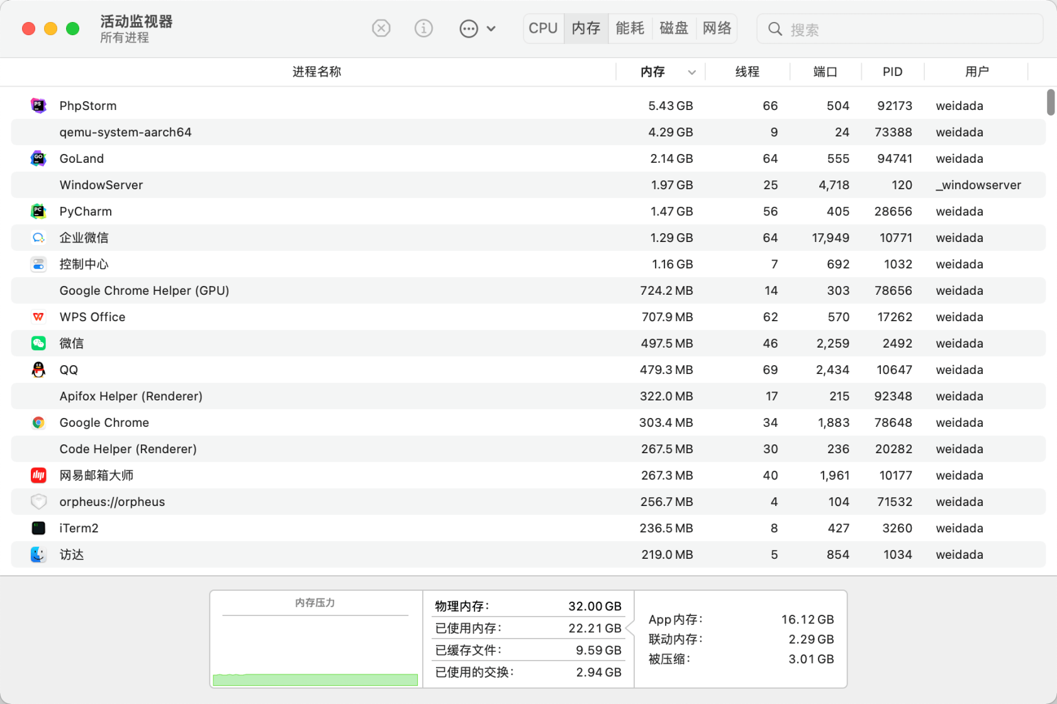The image size is (1057, 704).
Task: Click the 已使用内存 22.21 GB value
Action: pos(595,628)
